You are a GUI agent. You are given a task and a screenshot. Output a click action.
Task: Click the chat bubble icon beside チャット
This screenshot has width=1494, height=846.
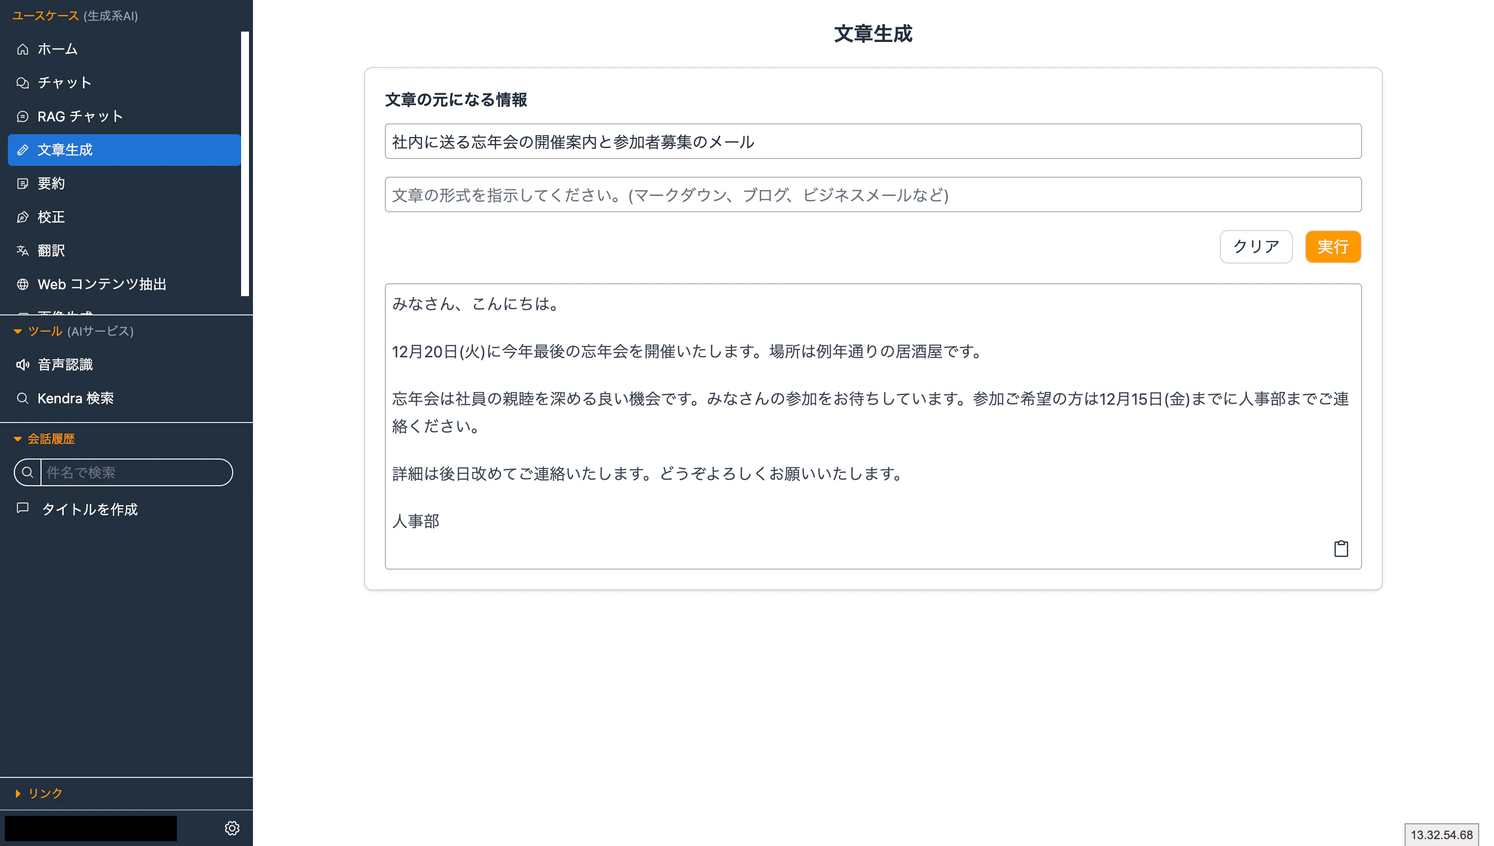(23, 83)
